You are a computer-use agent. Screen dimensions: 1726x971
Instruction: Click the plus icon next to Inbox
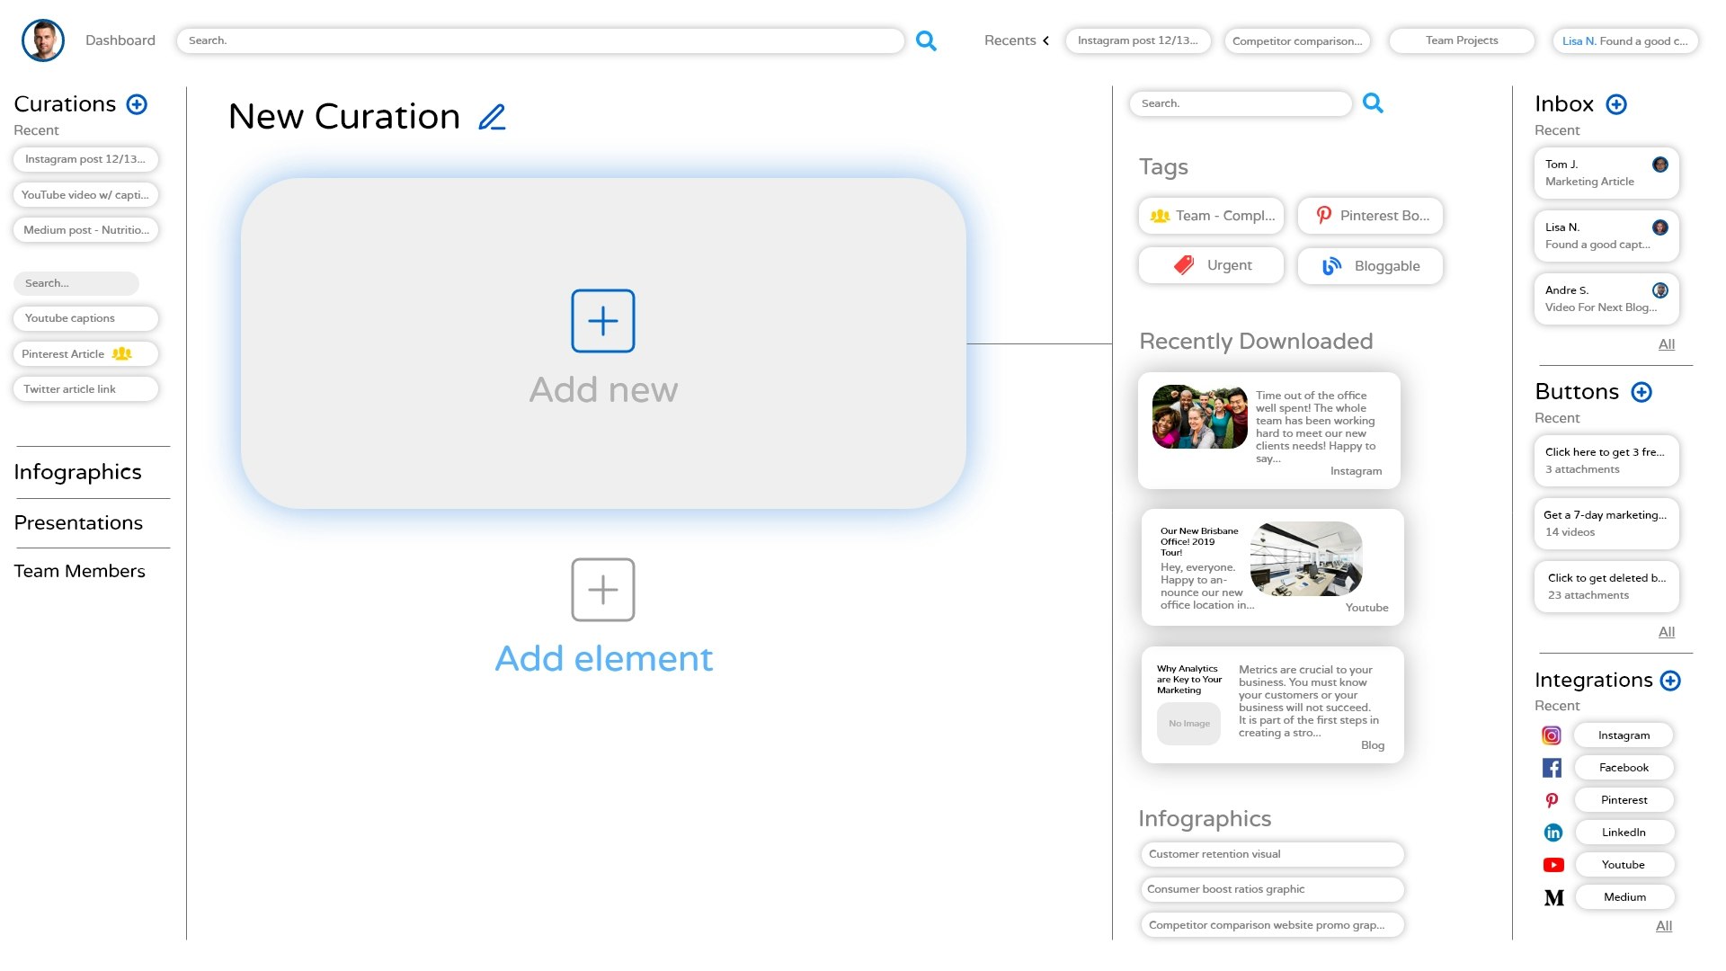(x=1616, y=104)
